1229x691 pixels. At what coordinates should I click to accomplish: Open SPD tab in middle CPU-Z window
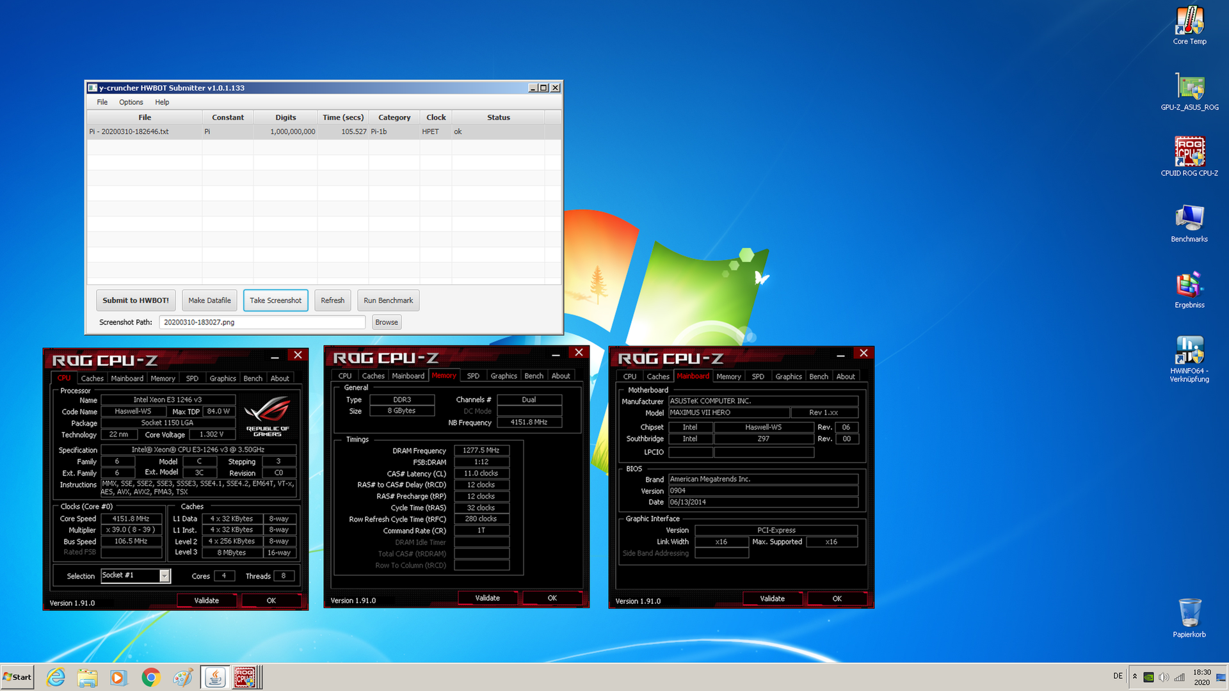tap(473, 376)
